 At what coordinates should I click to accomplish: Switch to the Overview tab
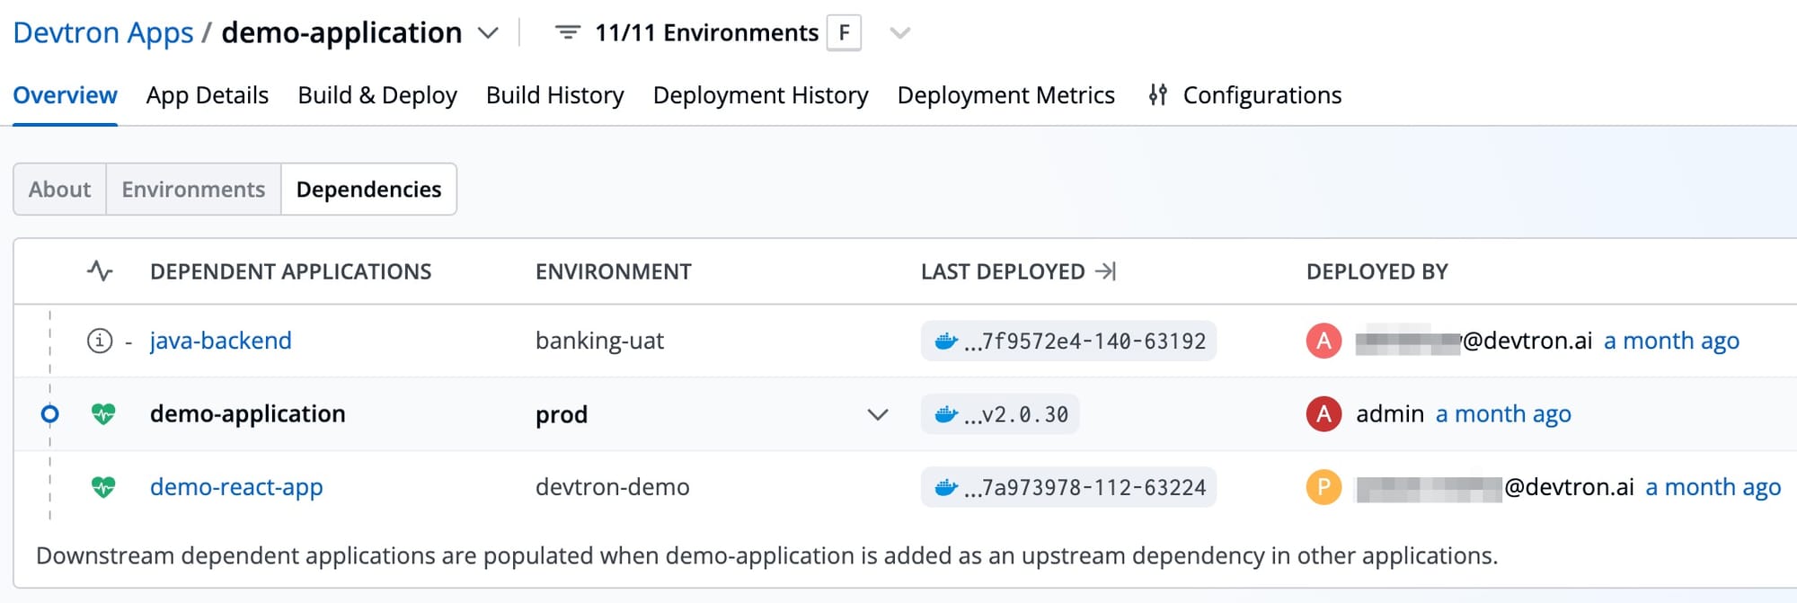(65, 94)
